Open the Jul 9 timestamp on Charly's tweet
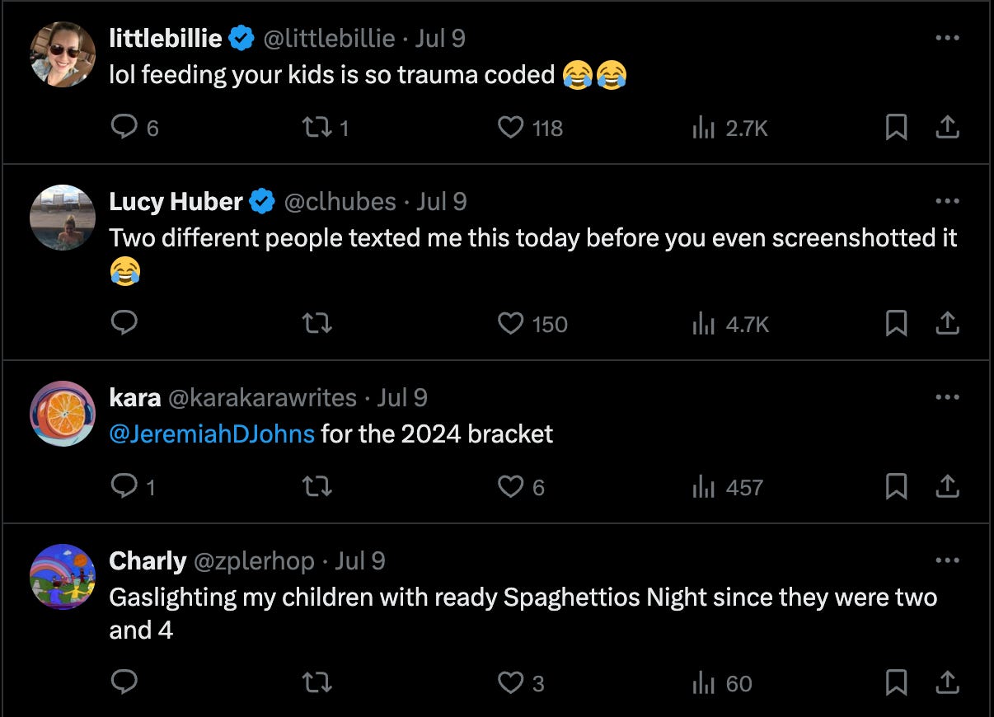 [x=360, y=561]
